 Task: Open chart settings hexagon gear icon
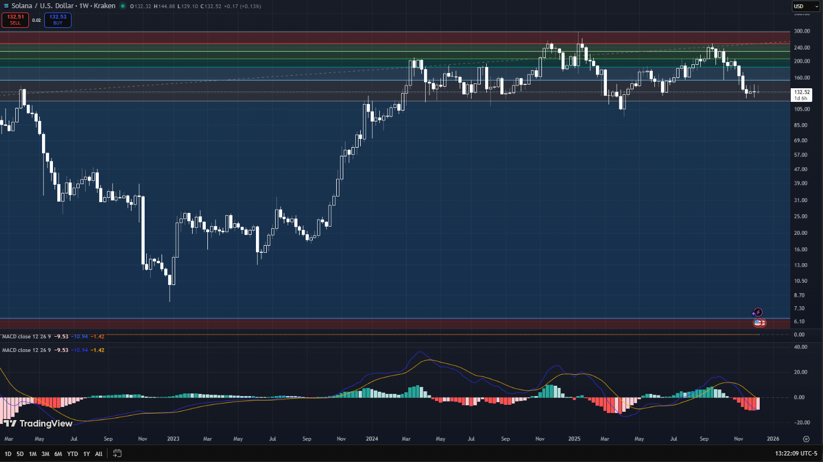pyautogui.click(x=806, y=439)
